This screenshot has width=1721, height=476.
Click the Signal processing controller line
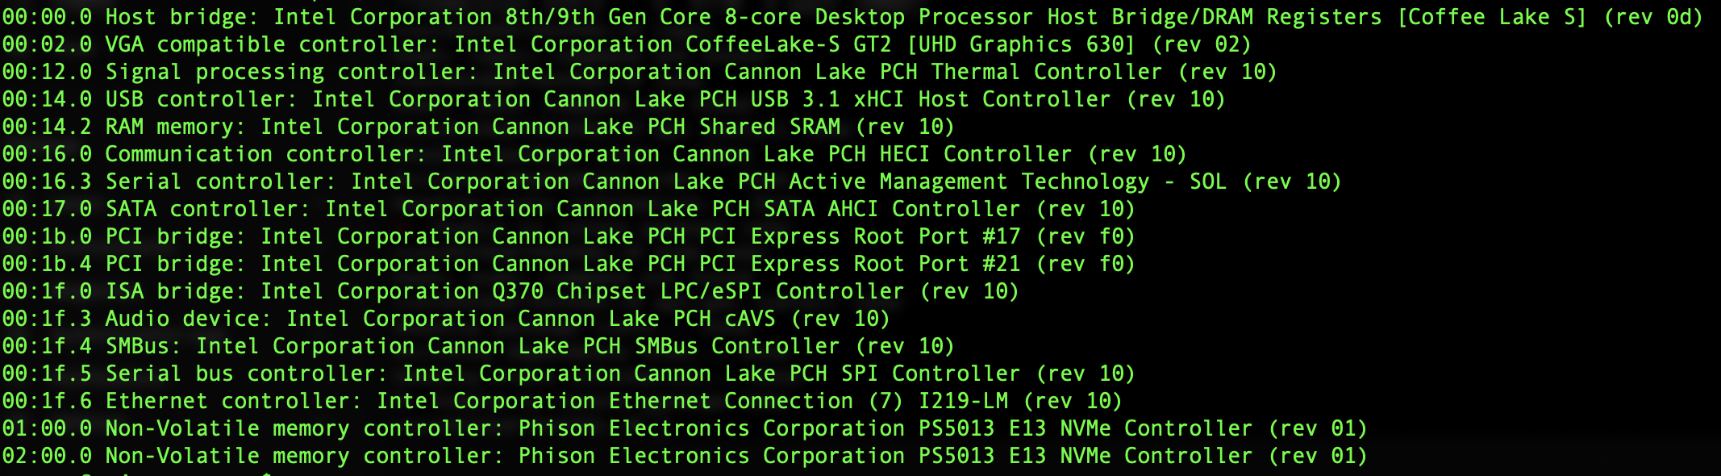(x=639, y=72)
